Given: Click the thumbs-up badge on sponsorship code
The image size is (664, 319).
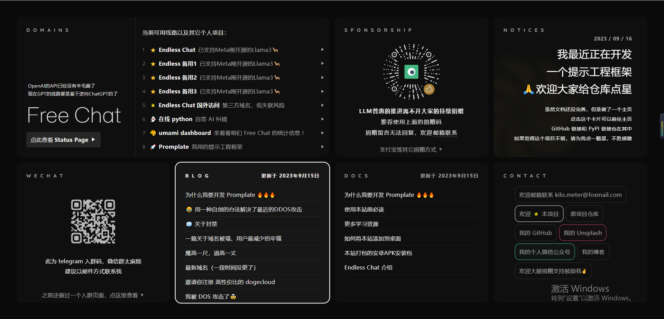Looking at the screenshot, I should (429, 89).
